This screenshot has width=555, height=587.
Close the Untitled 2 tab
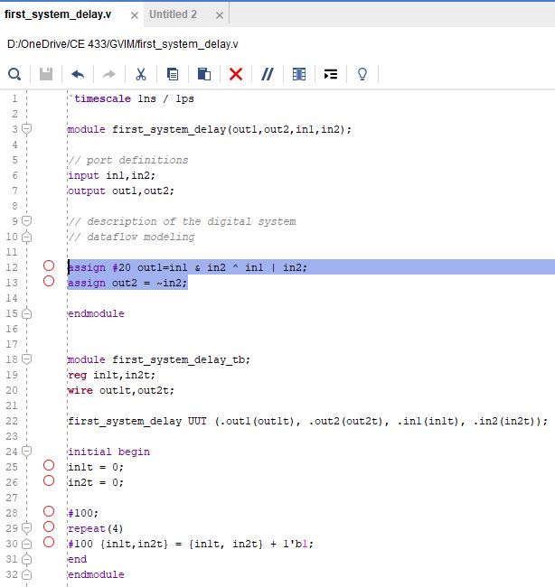click(220, 15)
